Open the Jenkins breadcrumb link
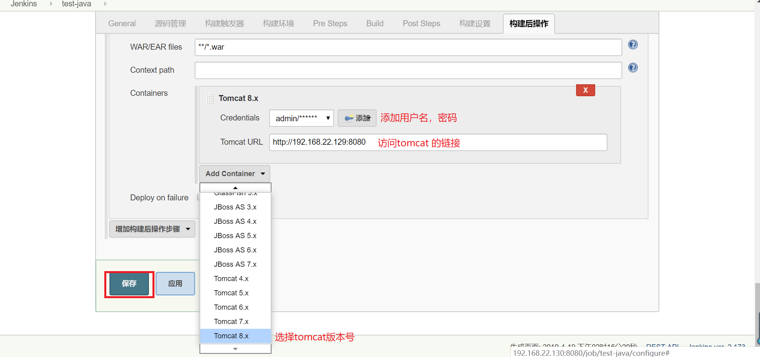Screen dimensions: 760x357 [x=24, y=4]
